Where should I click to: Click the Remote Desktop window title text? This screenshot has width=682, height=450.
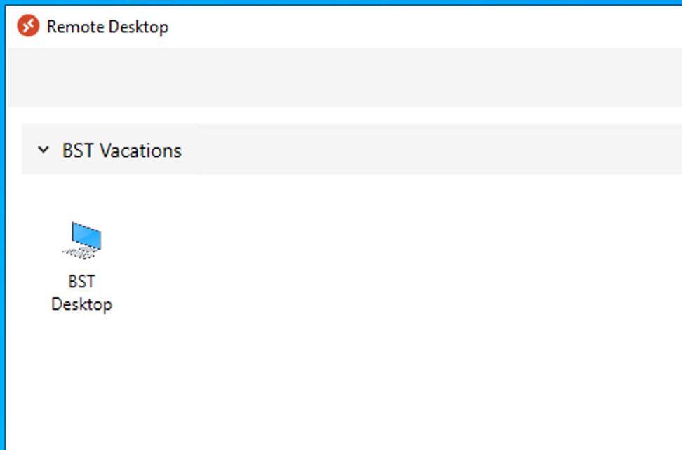click(x=107, y=27)
